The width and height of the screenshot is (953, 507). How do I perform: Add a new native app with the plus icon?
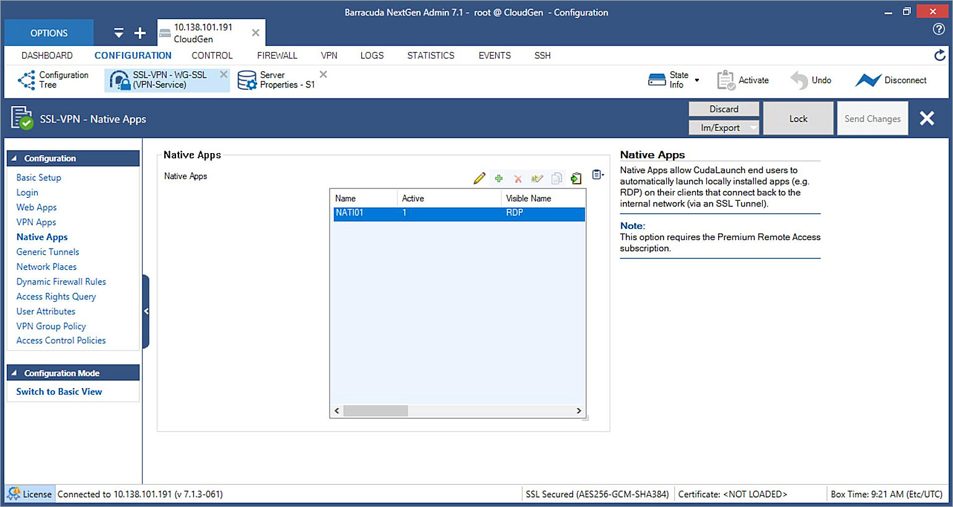point(498,178)
